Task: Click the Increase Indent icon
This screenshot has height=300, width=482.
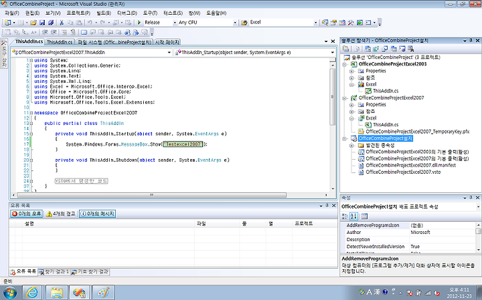Action: coord(54,32)
